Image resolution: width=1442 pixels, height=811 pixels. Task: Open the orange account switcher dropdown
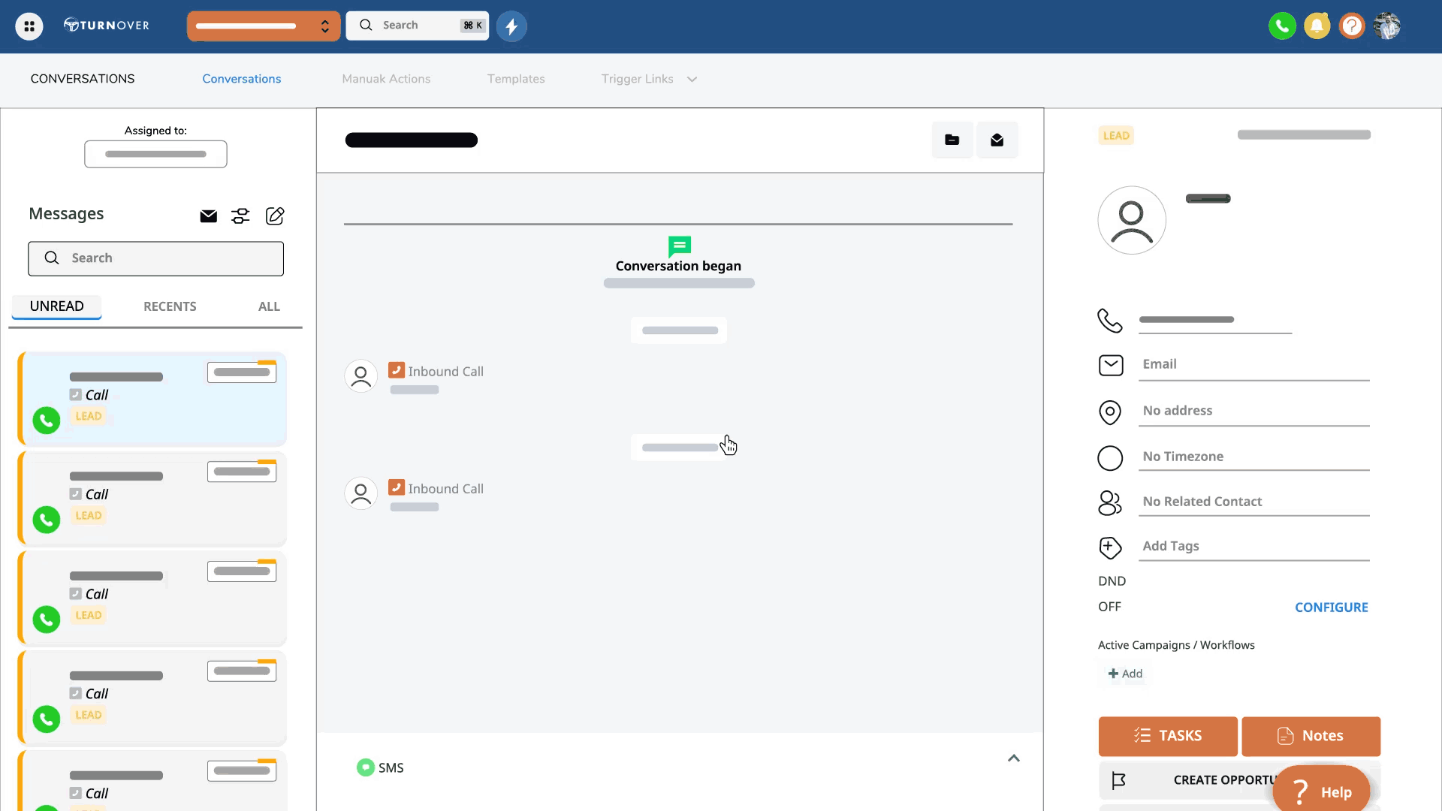click(x=263, y=26)
